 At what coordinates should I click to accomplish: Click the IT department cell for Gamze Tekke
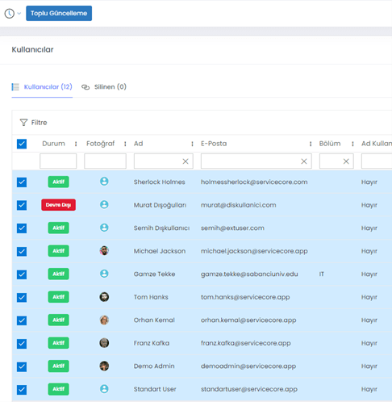322,274
